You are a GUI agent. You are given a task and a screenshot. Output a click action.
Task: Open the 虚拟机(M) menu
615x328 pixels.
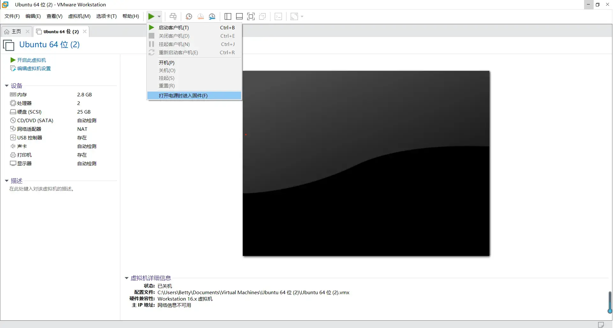[79, 16]
